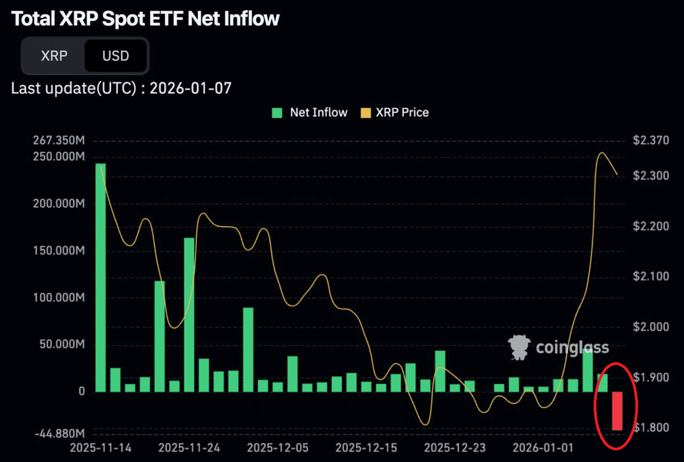
Task: Click the yellow XRP Price legend swatch
Action: coord(365,113)
